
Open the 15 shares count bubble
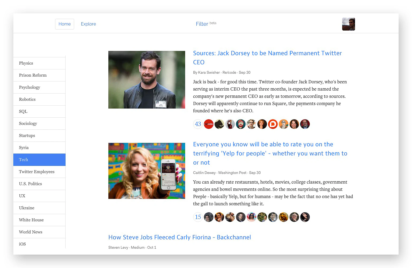pos(198,217)
